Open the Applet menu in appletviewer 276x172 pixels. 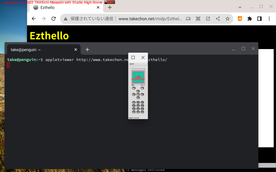coord(132,63)
